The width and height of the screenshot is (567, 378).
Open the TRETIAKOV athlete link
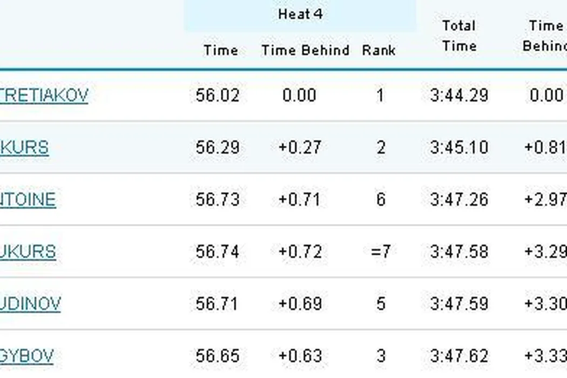click(44, 96)
